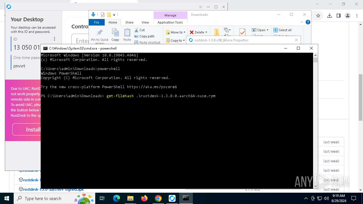
Task: Click the quick access properties checkmark icon
Action: coord(103,15)
